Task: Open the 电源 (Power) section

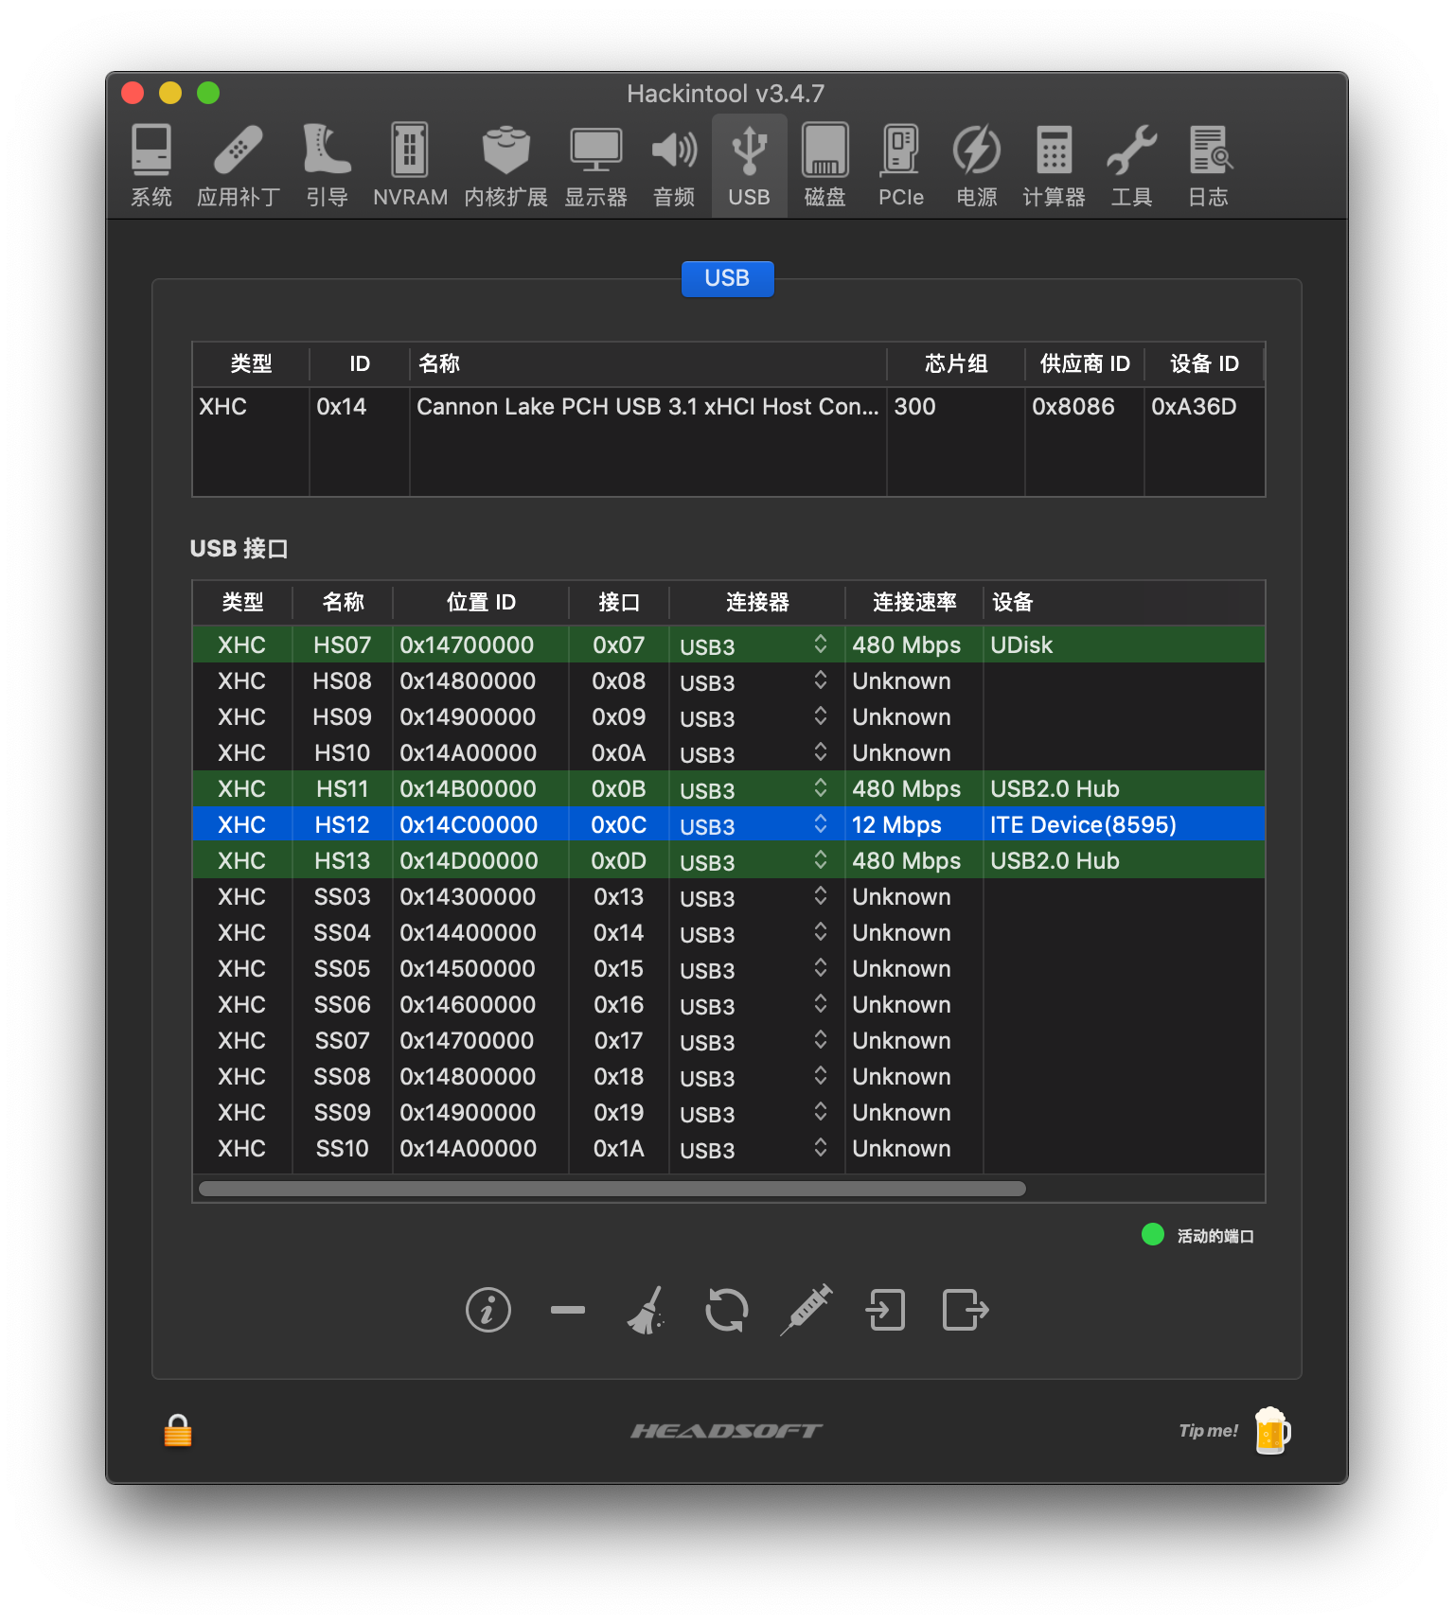Action: (976, 166)
